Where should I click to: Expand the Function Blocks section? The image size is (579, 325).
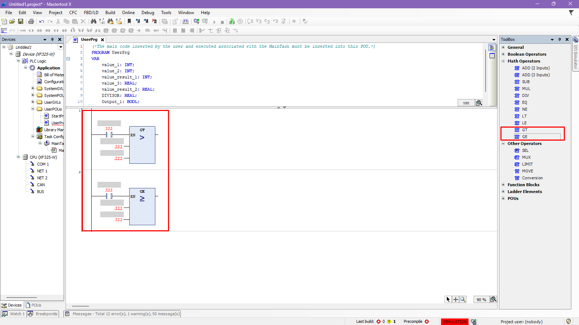[x=503, y=185]
